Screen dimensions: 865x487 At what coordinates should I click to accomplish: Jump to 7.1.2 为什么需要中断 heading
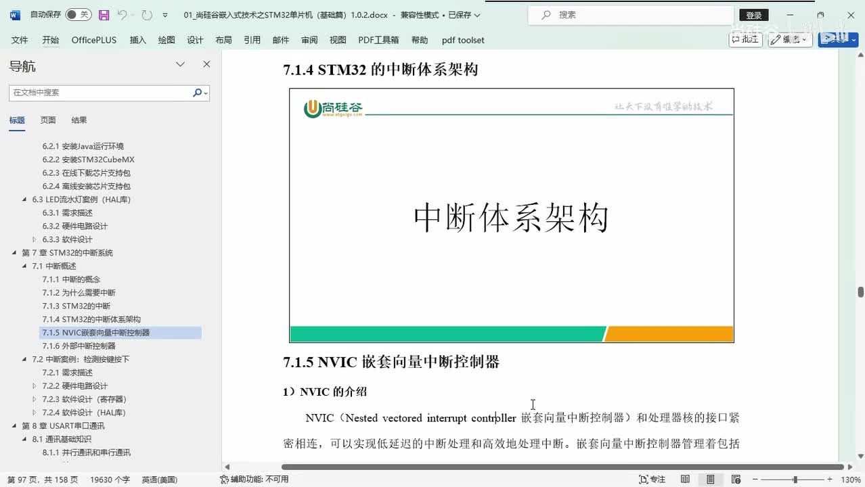pos(79,293)
